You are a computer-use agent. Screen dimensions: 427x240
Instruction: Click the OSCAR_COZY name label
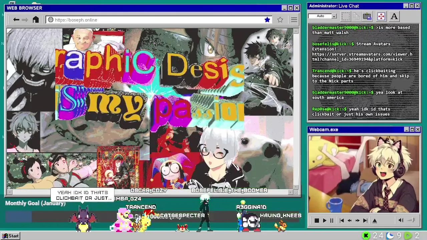coord(148,190)
